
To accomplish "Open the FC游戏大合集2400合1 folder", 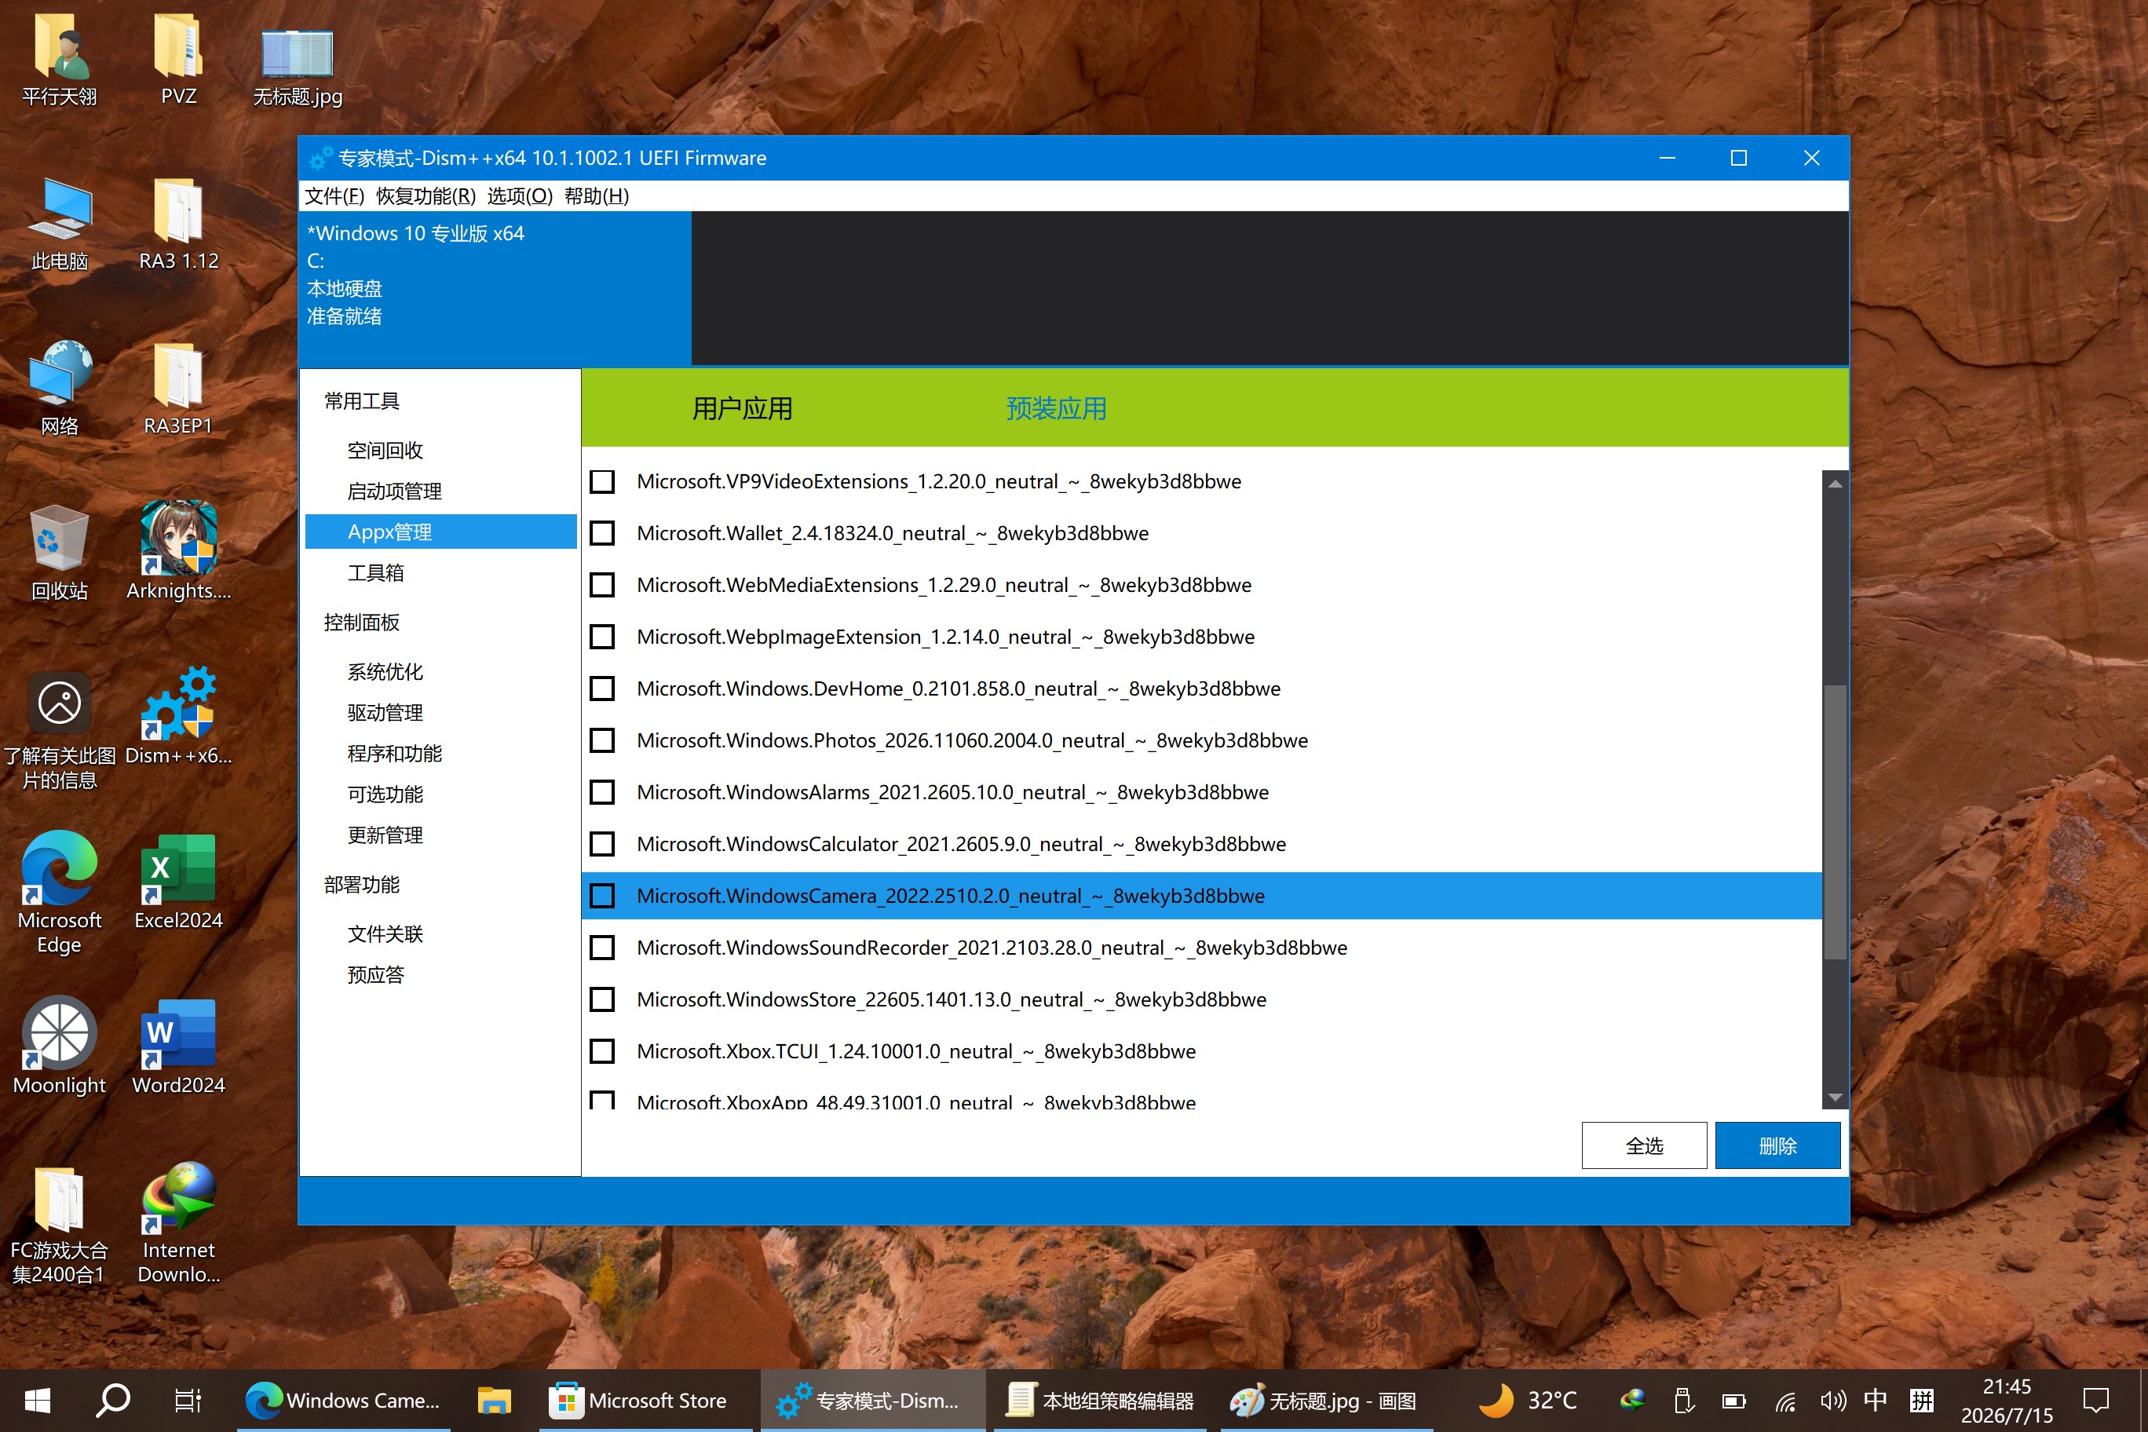I will pyautogui.click(x=60, y=1224).
